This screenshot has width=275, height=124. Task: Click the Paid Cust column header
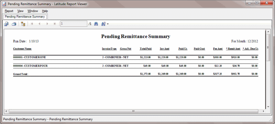tap(199, 49)
